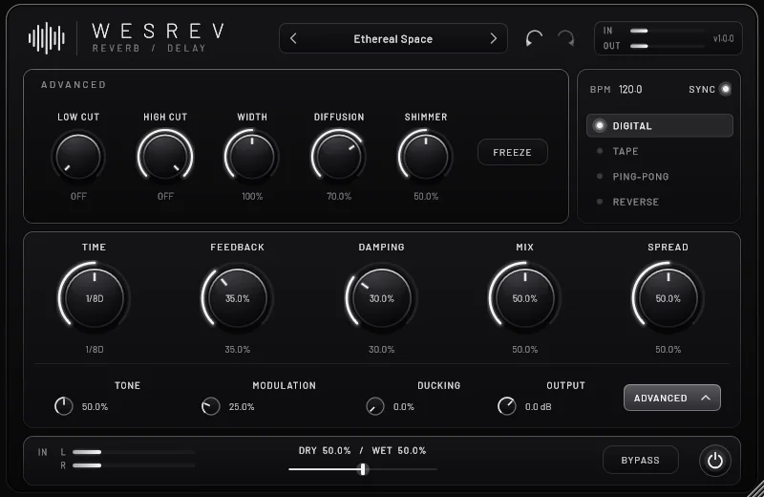Click the Shimmer value 50.0%
The height and width of the screenshot is (497, 764).
pos(426,197)
